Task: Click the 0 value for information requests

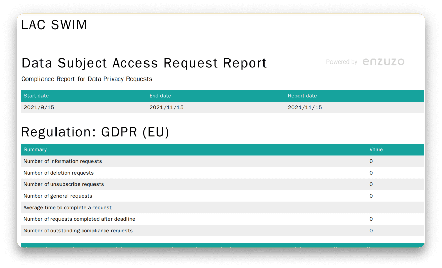Action: [371, 161]
